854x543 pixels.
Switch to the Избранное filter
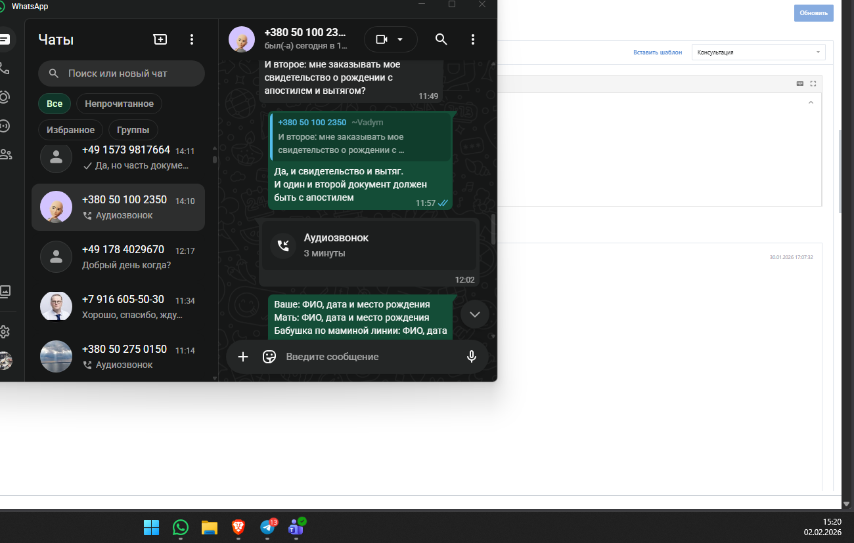70,130
